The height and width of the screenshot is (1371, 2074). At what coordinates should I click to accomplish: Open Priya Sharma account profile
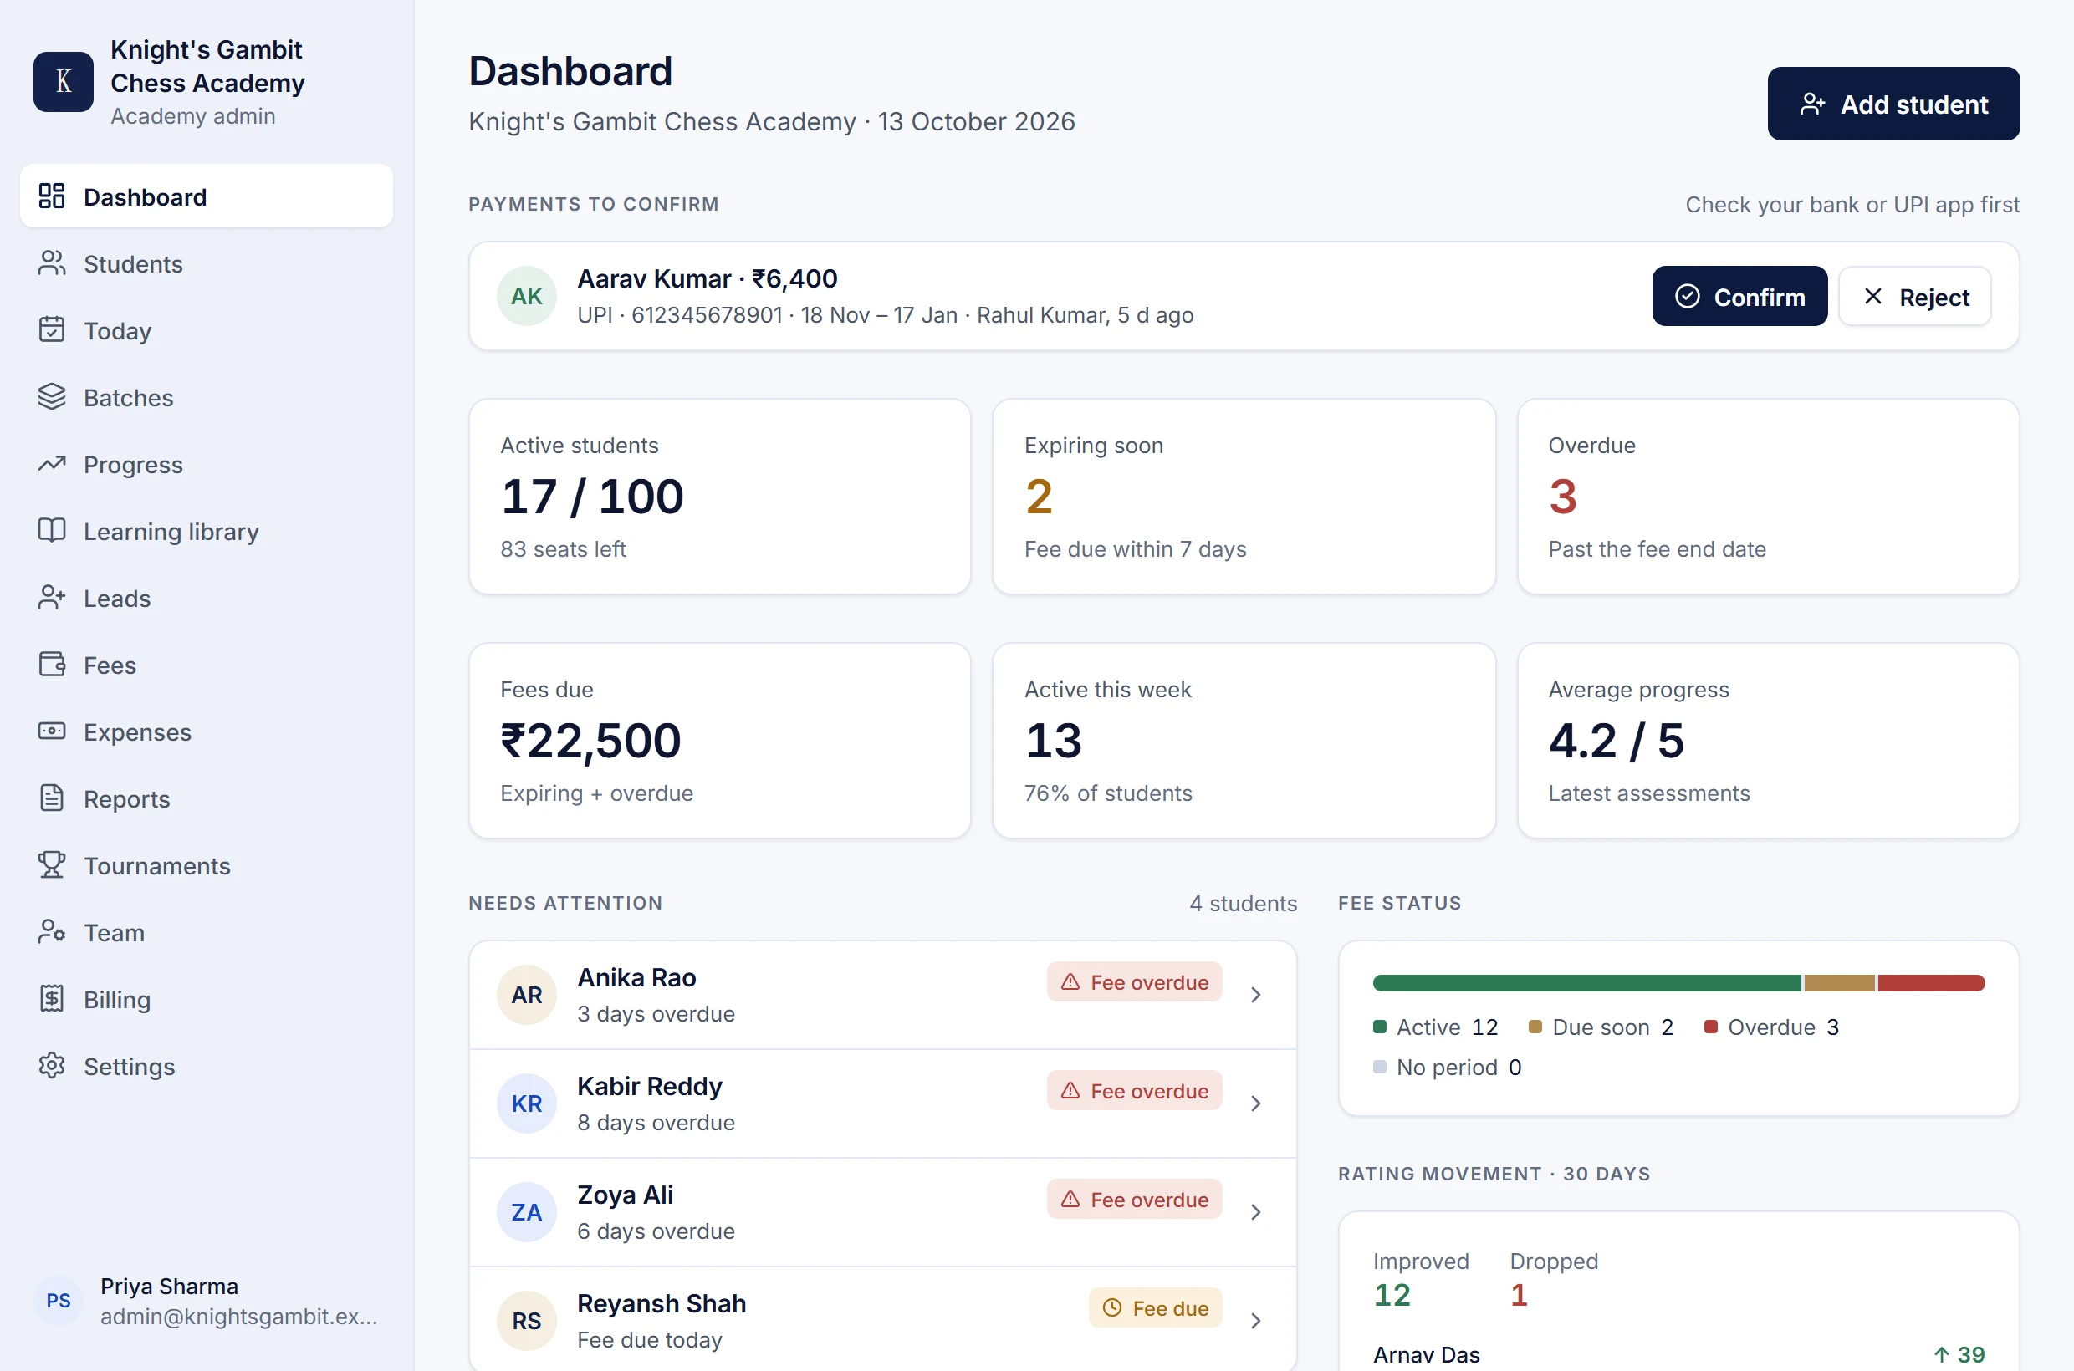[207, 1301]
